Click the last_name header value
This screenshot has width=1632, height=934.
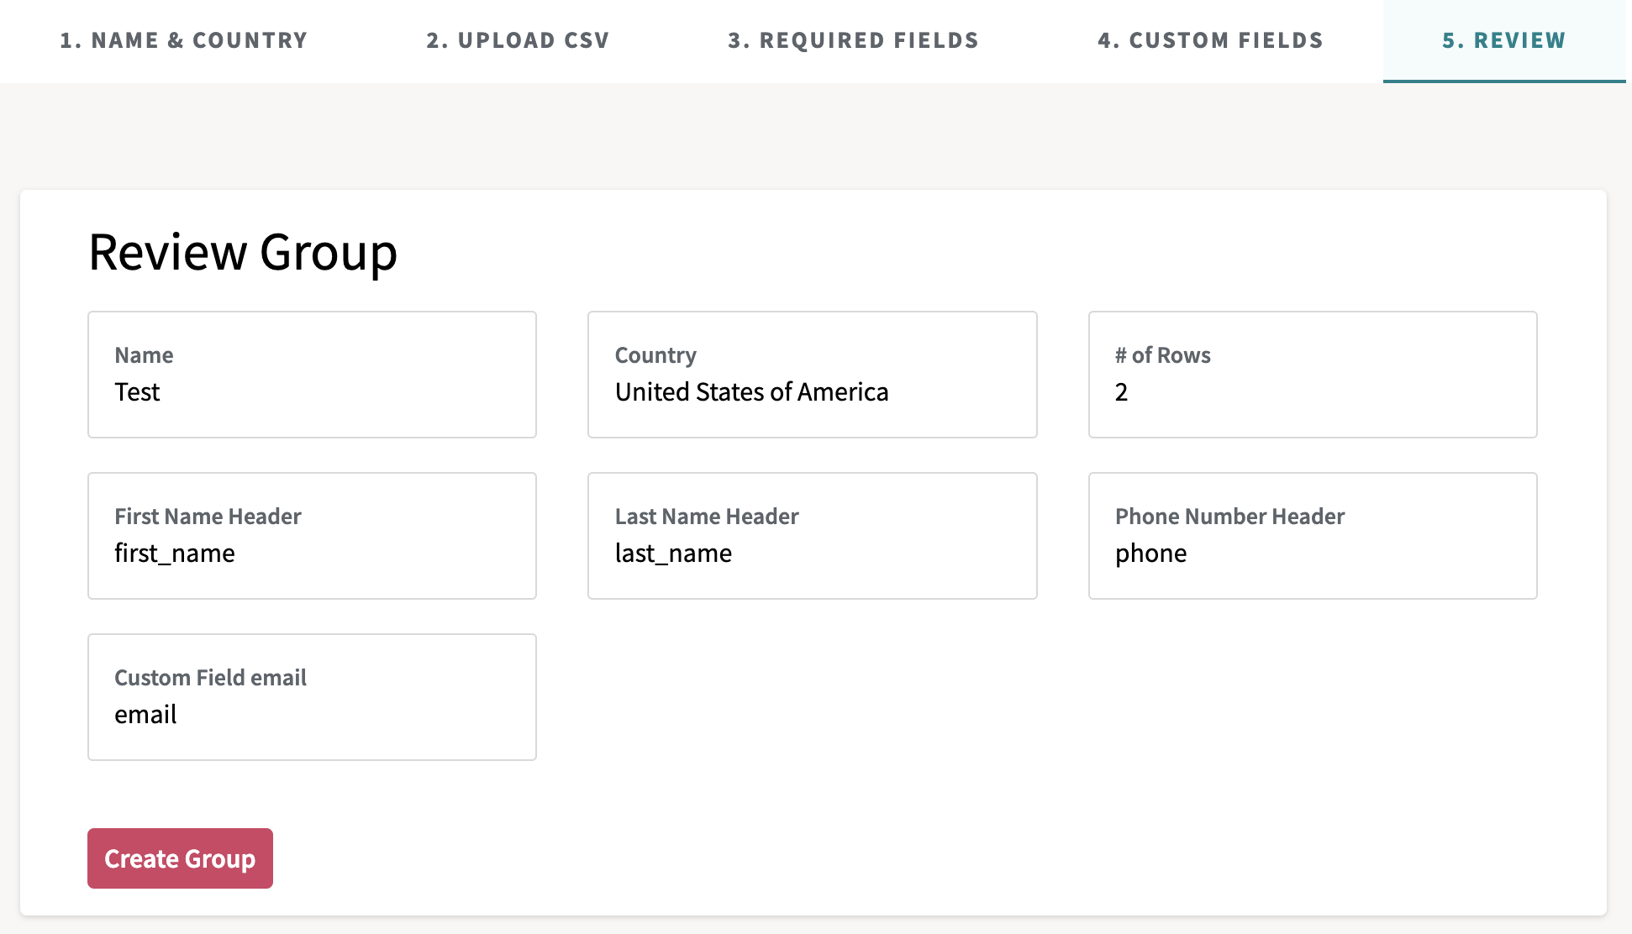click(x=673, y=554)
